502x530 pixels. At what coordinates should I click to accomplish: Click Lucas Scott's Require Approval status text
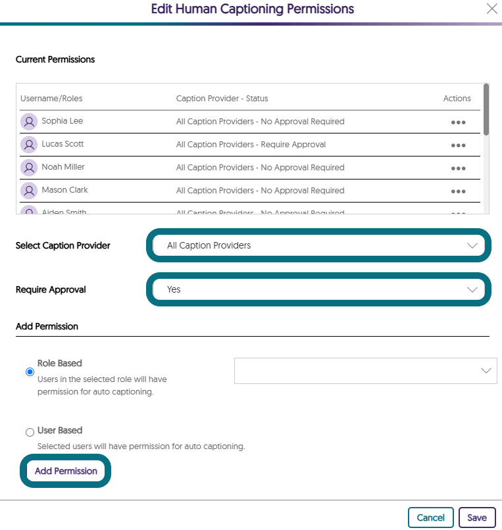click(x=293, y=144)
